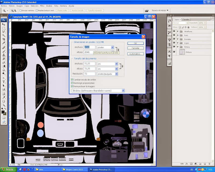
Task: Click the zoom-in magnifier in options bar
Action: pyautogui.click(x=12, y=10)
